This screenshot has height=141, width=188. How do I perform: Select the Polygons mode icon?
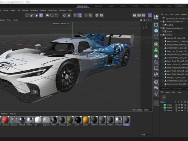click(36, 15)
